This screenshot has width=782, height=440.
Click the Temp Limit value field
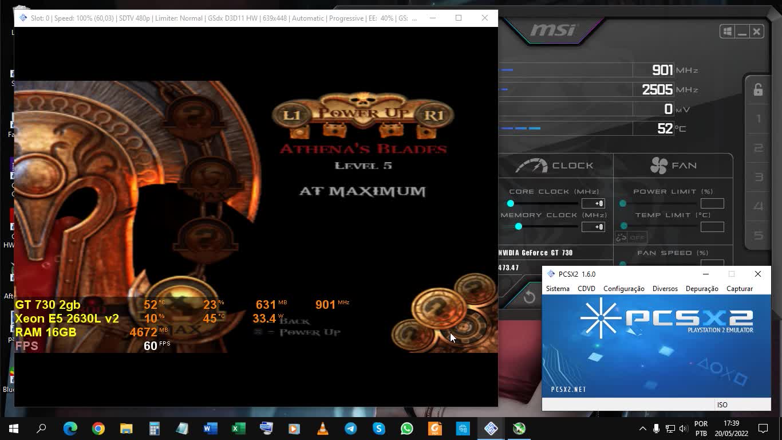712,227
